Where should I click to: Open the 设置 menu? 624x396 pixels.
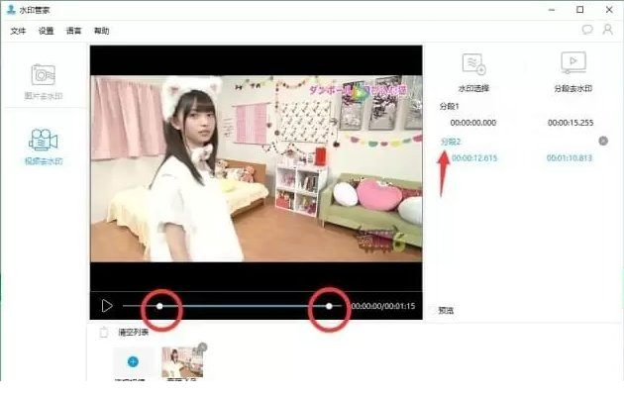(x=47, y=31)
